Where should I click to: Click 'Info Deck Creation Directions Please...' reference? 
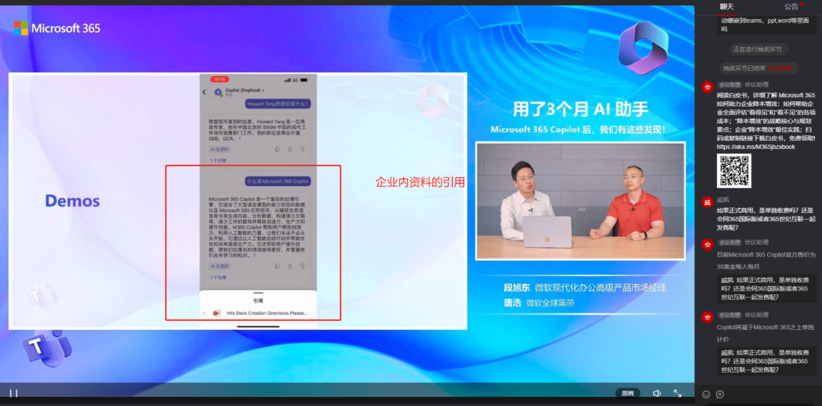tap(267, 313)
